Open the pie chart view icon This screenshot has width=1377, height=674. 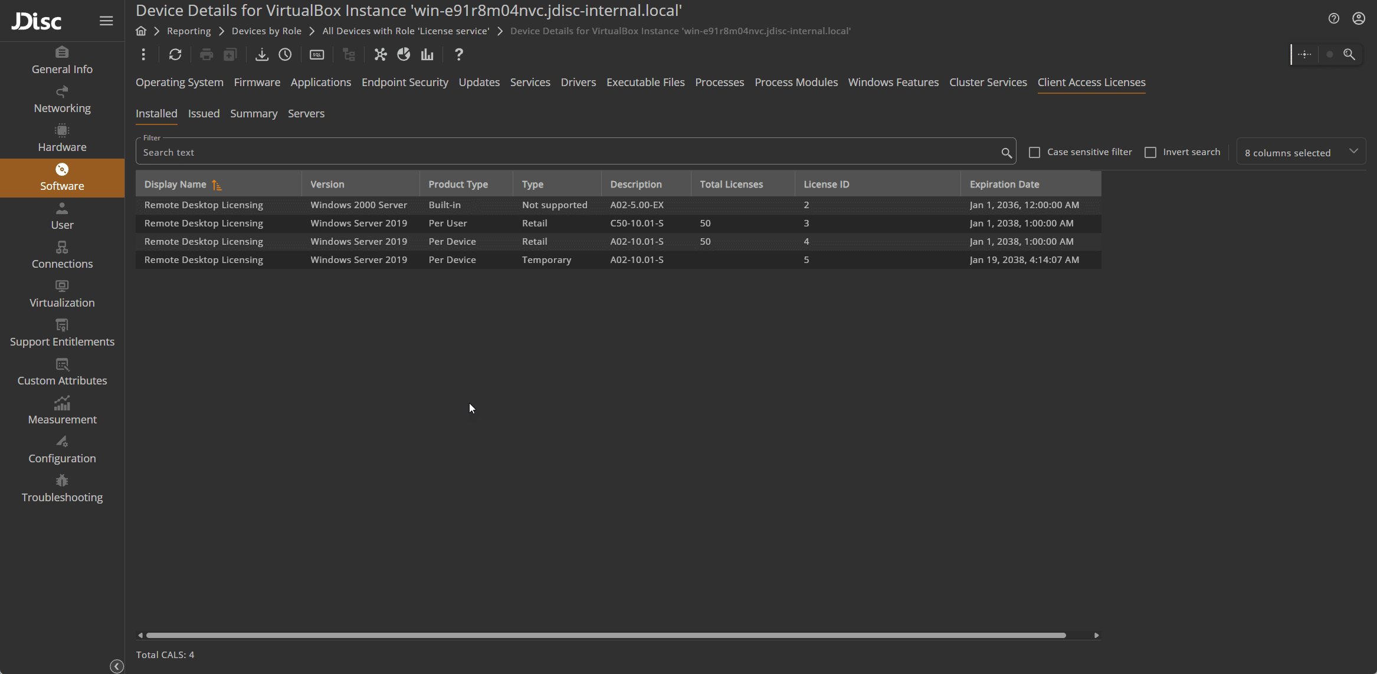(x=404, y=55)
